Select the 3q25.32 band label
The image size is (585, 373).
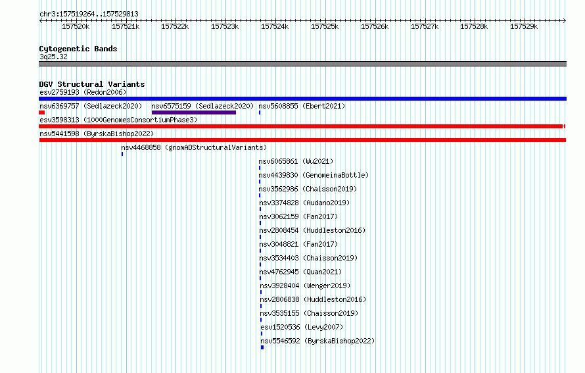(53, 57)
